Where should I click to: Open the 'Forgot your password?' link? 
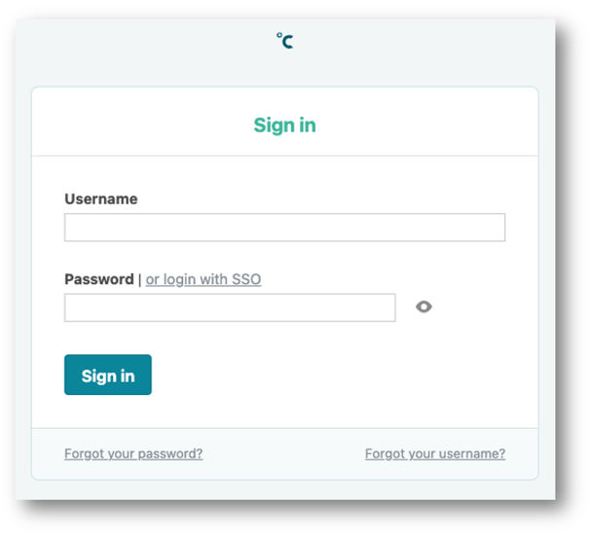(133, 453)
